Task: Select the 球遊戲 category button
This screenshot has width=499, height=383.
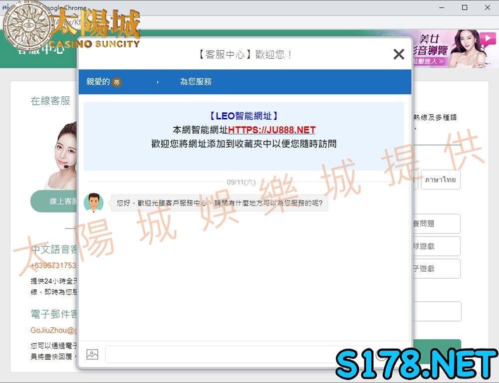Action: [437, 246]
